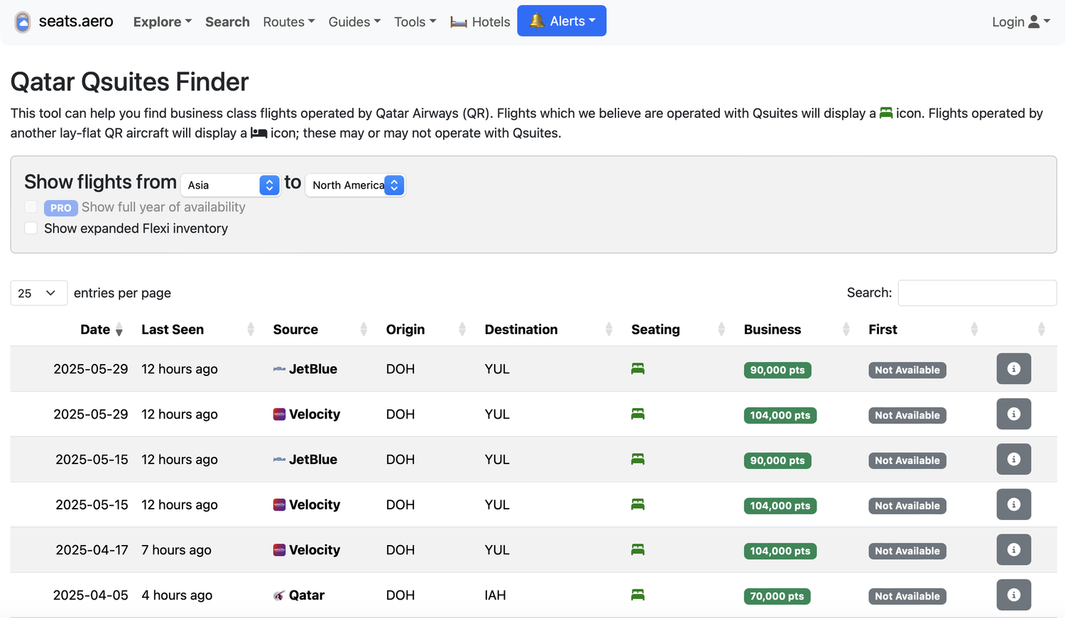The height and width of the screenshot is (618, 1065).
Task: Click the Login user icon
Action: (x=1034, y=22)
